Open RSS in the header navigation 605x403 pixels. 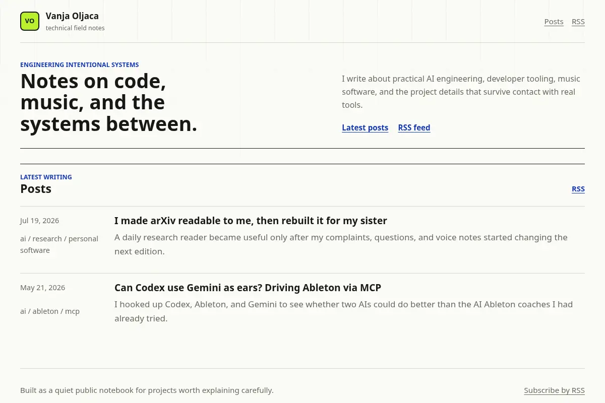578,22
